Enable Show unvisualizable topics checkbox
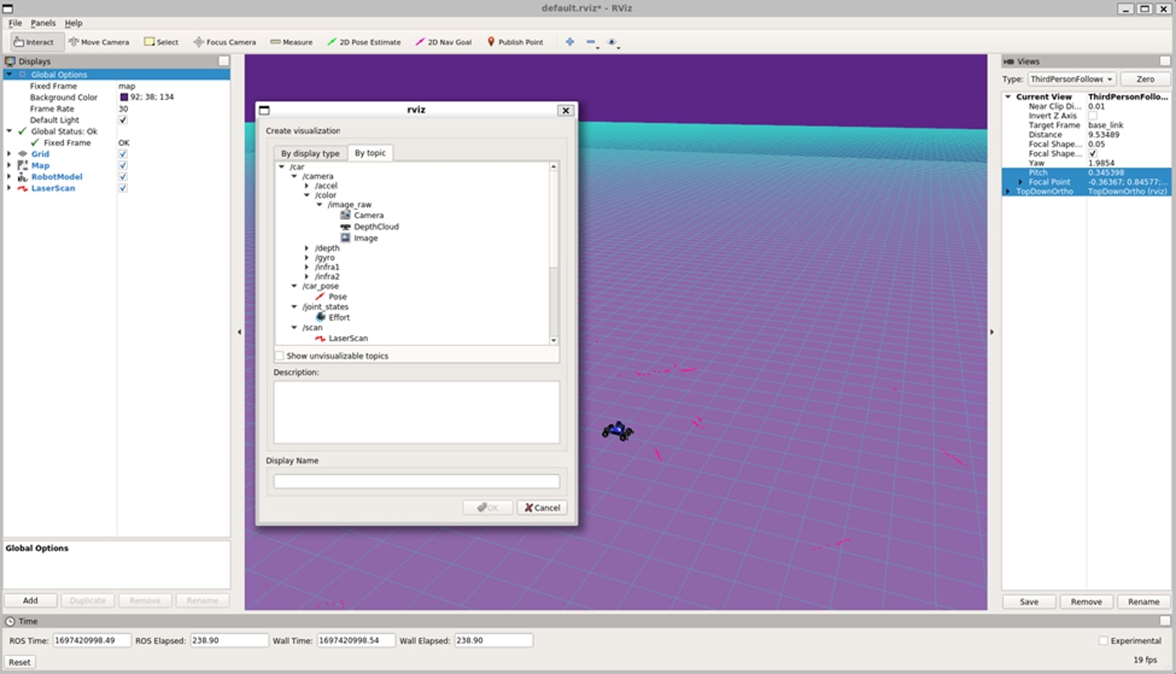The height and width of the screenshot is (674, 1176). [279, 356]
